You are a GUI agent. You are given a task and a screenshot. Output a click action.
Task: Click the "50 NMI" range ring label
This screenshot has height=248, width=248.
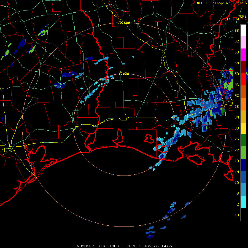coord(124,74)
